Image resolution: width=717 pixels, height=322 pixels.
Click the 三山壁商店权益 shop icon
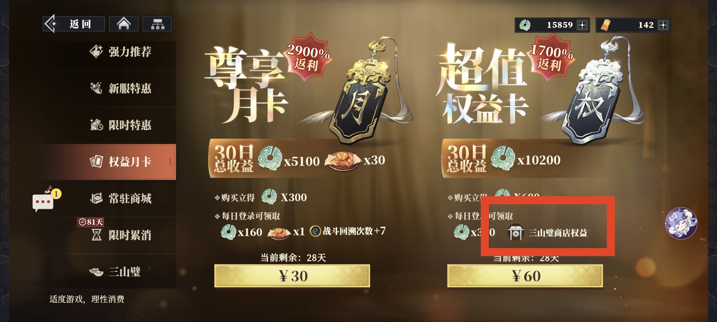[515, 232]
